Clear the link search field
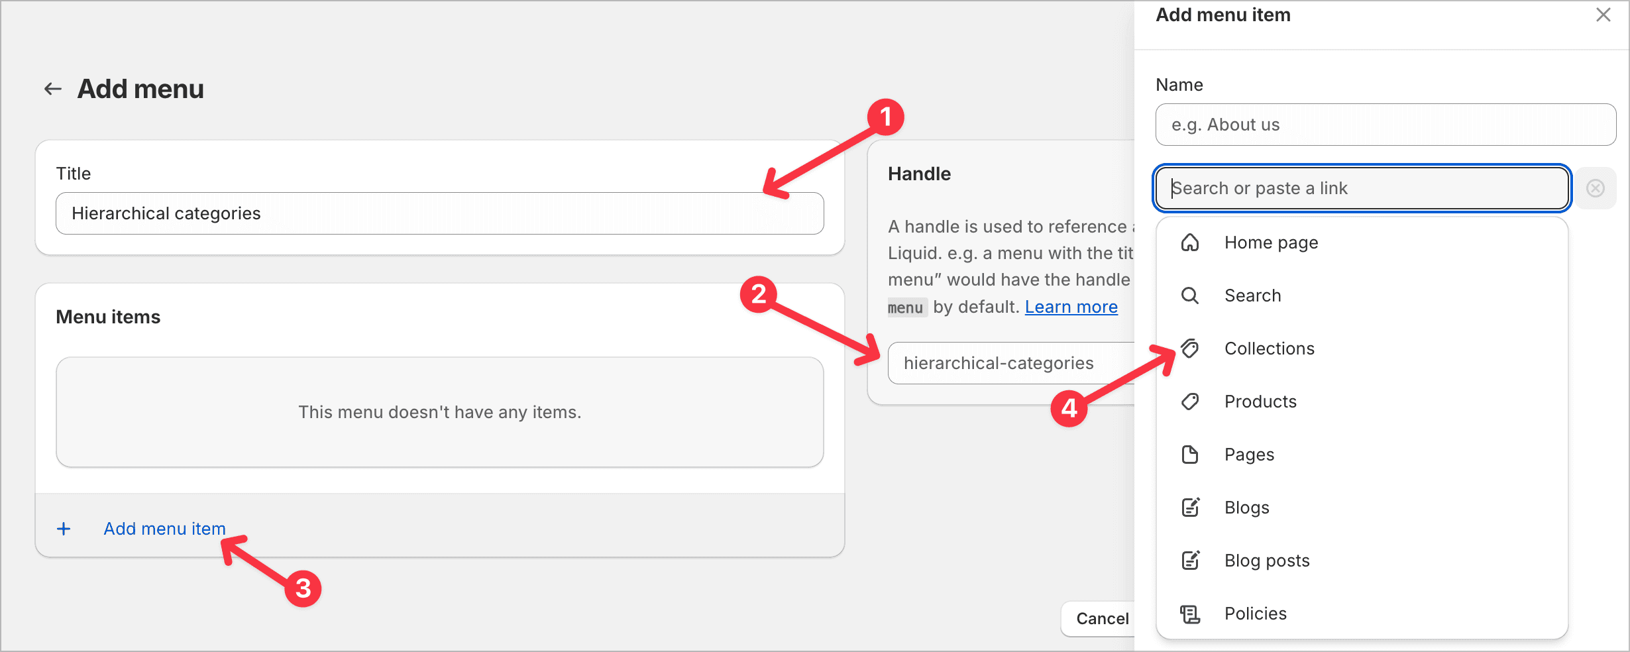Viewport: 1630px width, 652px height. (x=1596, y=188)
